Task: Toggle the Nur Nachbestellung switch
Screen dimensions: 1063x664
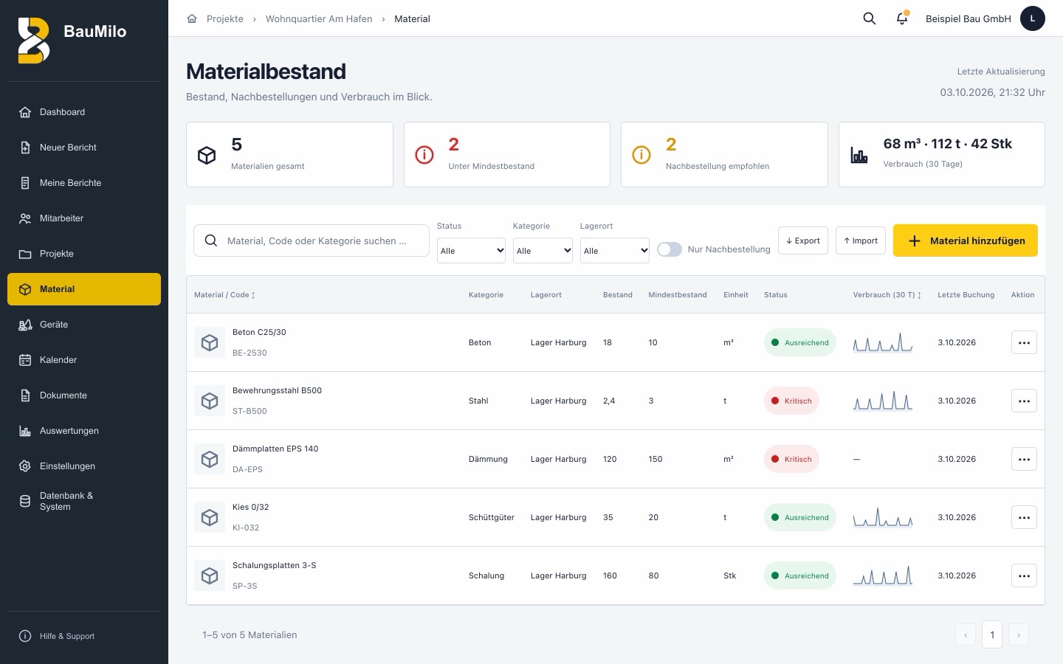Action: [670, 249]
